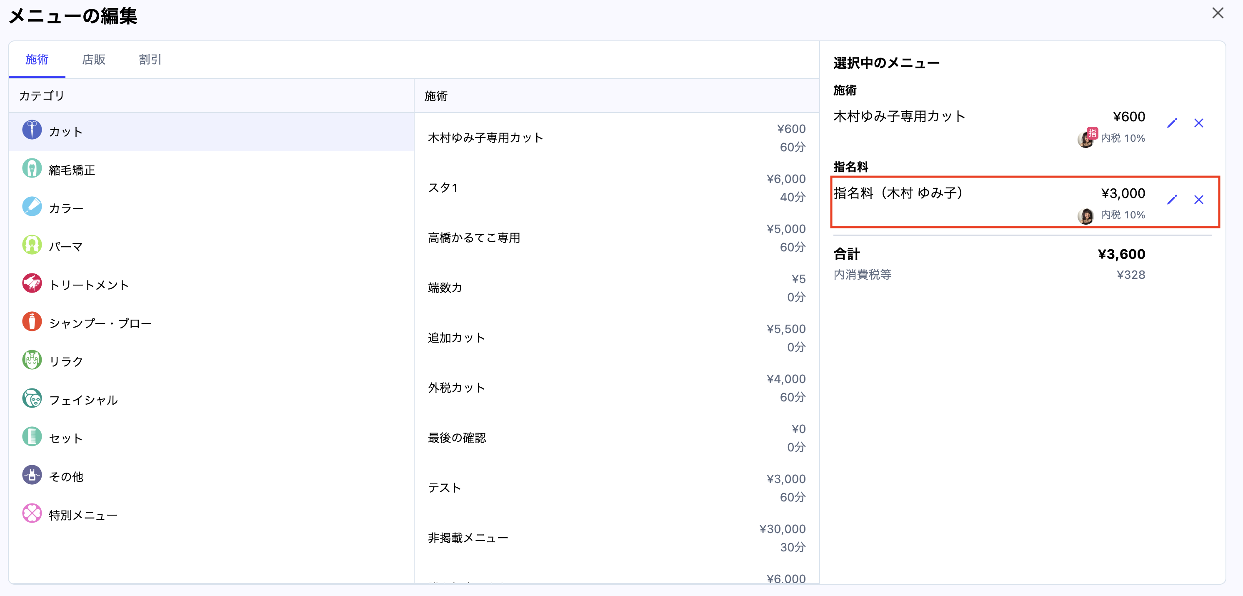Select the パーマ category label

(x=65, y=247)
